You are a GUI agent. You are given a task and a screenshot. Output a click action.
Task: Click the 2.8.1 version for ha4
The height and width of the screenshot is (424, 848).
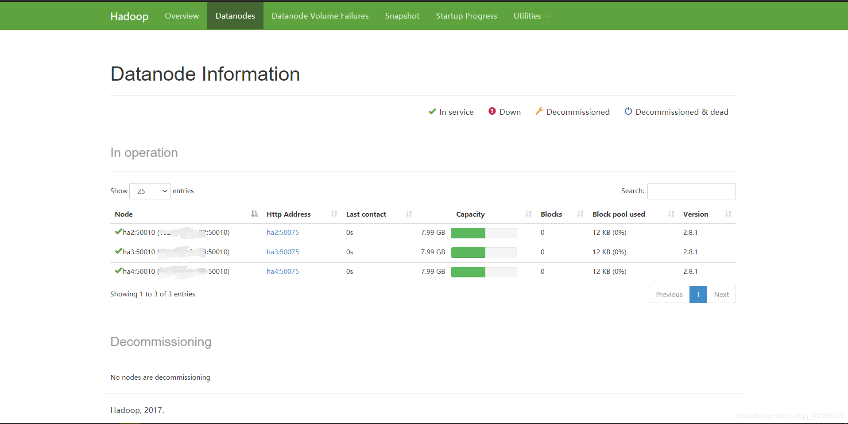tap(690, 272)
